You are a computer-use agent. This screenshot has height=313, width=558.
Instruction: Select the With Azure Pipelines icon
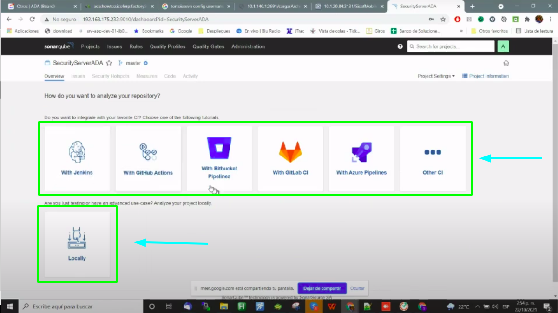(361, 152)
